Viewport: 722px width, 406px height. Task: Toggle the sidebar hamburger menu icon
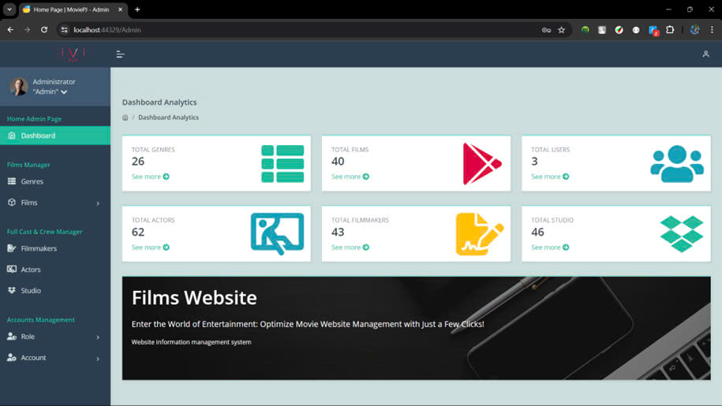(120, 54)
